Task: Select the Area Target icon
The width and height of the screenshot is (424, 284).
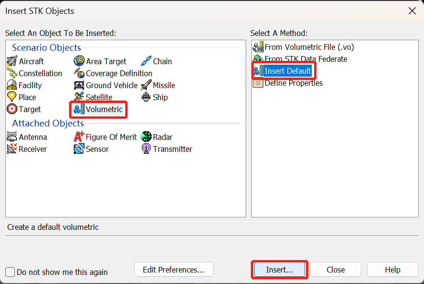Action: point(79,61)
